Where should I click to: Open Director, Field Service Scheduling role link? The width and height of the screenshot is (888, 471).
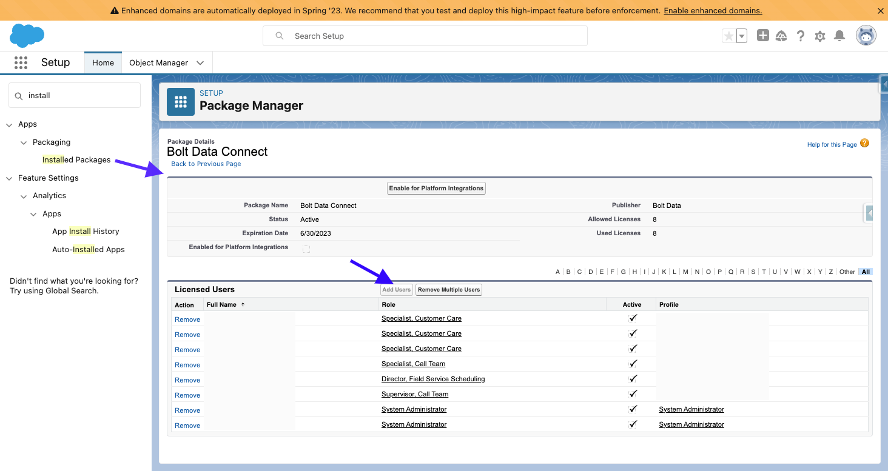pyautogui.click(x=433, y=379)
